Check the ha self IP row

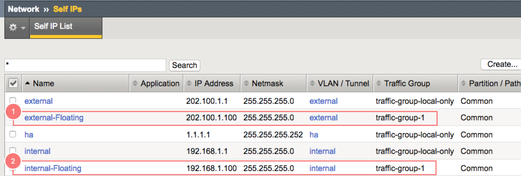tap(13, 134)
